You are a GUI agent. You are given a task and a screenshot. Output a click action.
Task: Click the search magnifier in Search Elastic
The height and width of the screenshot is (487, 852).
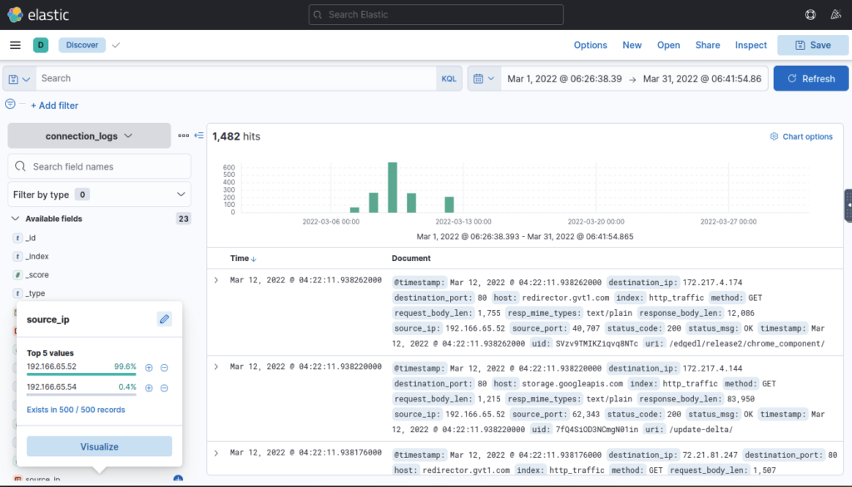(x=318, y=15)
